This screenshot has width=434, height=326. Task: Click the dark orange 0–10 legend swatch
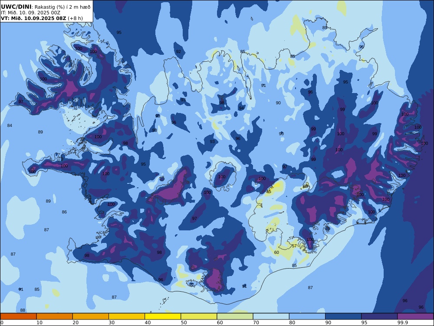(x=18, y=316)
